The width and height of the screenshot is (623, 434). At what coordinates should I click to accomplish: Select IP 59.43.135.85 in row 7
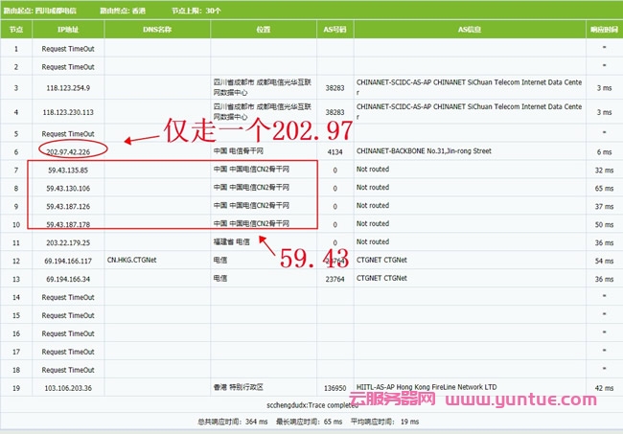(x=67, y=170)
